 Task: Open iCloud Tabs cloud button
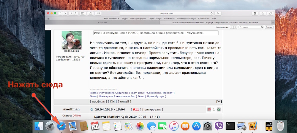point(91,13)
